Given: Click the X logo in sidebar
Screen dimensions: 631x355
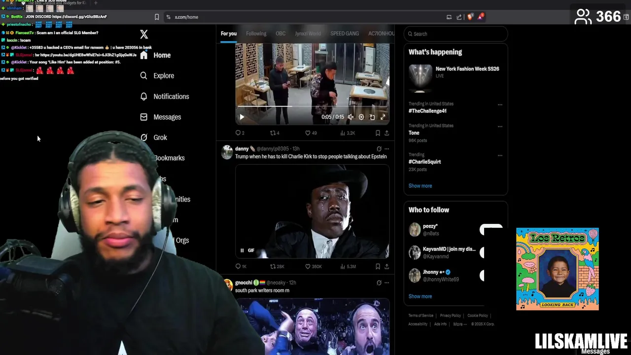Looking at the screenshot, I should (x=144, y=35).
